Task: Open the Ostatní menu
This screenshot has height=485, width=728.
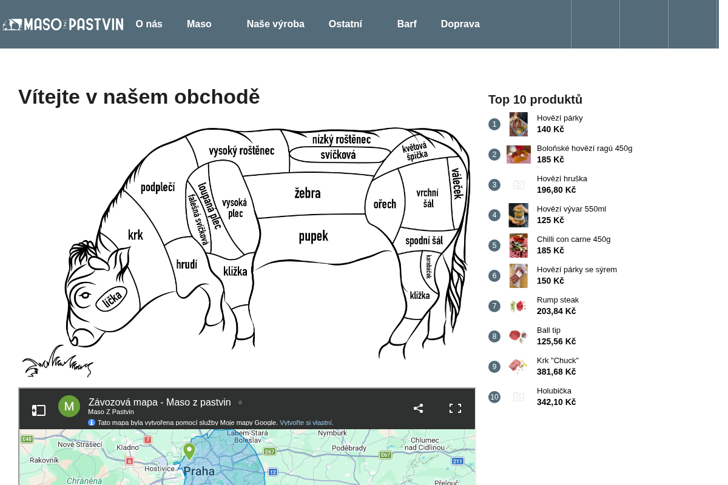Action: [345, 24]
